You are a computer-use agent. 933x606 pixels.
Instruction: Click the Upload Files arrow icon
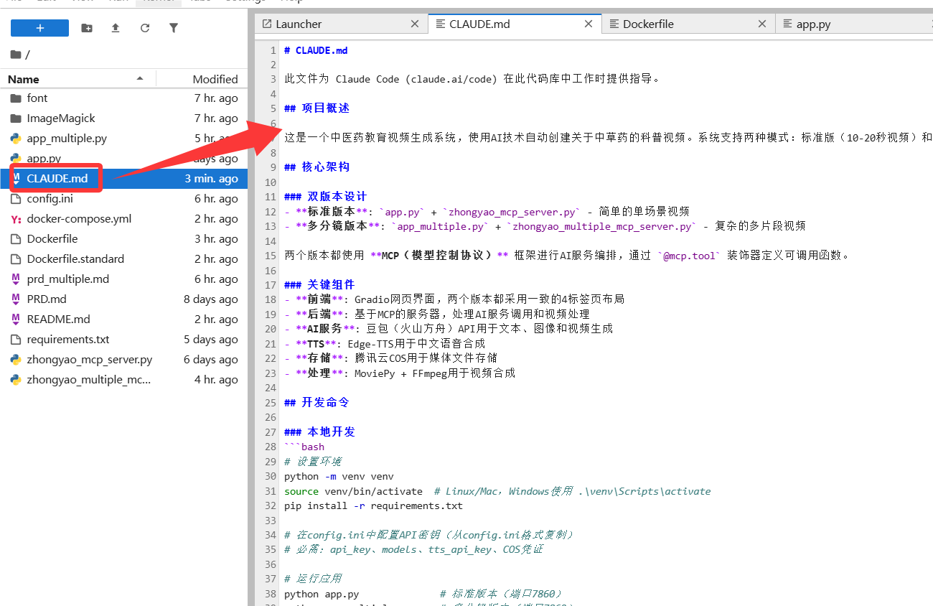(116, 28)
